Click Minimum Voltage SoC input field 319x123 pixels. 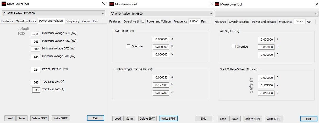(x=35, y=57)
